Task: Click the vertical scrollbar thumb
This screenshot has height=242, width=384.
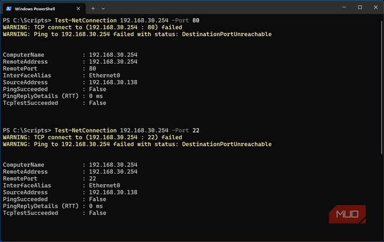Action: pyautogui.click(x=382, y=87)
